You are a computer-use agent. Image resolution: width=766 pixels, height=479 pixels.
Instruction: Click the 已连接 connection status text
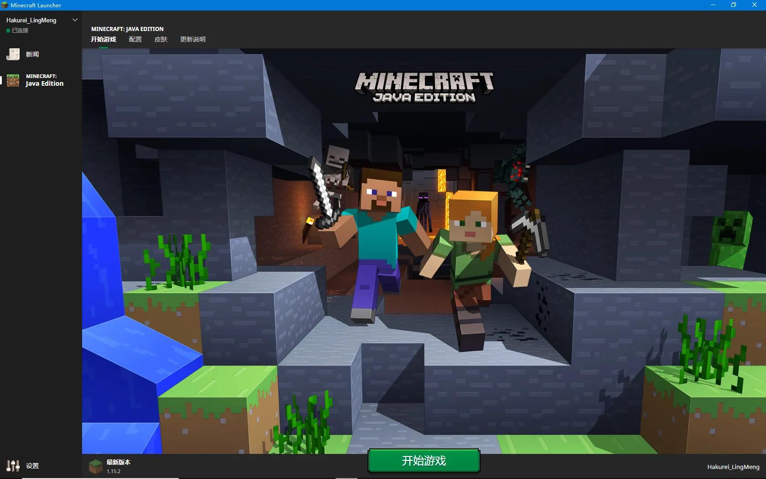coord(20,31)
